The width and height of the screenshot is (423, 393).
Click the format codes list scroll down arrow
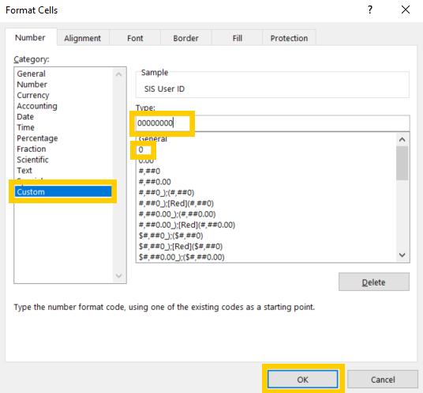coord(402,255)
